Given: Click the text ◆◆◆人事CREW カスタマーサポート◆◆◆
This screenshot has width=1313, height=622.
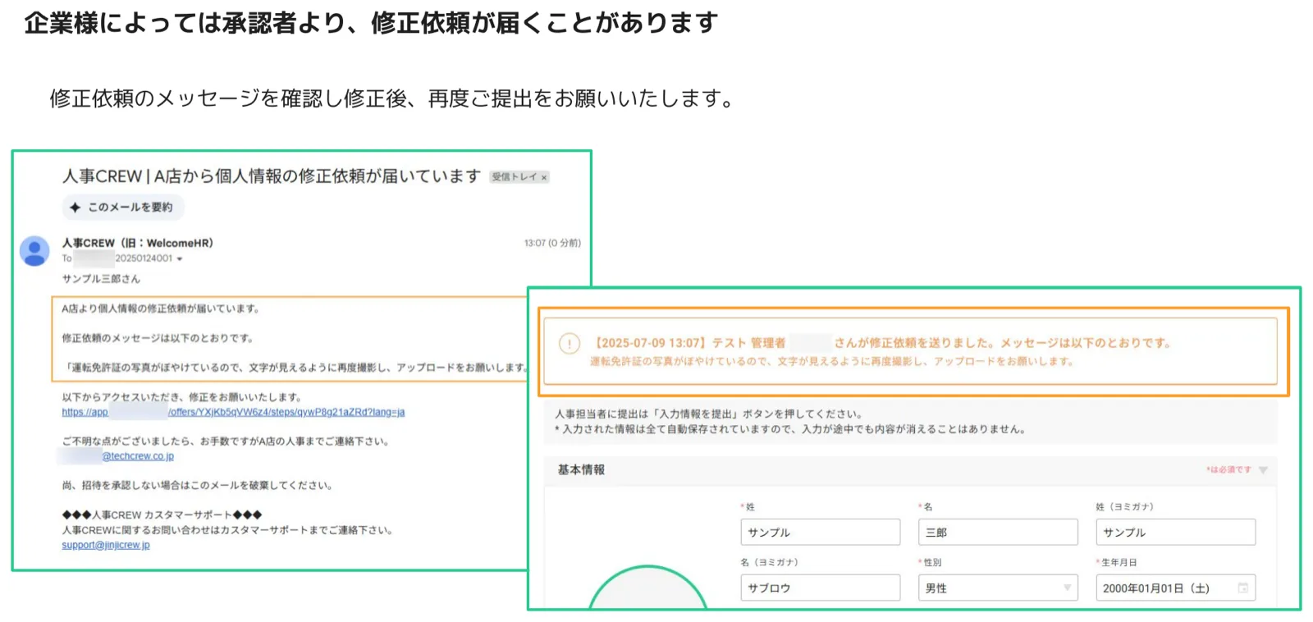Looking at the screenshot, I should pos(162,515).
